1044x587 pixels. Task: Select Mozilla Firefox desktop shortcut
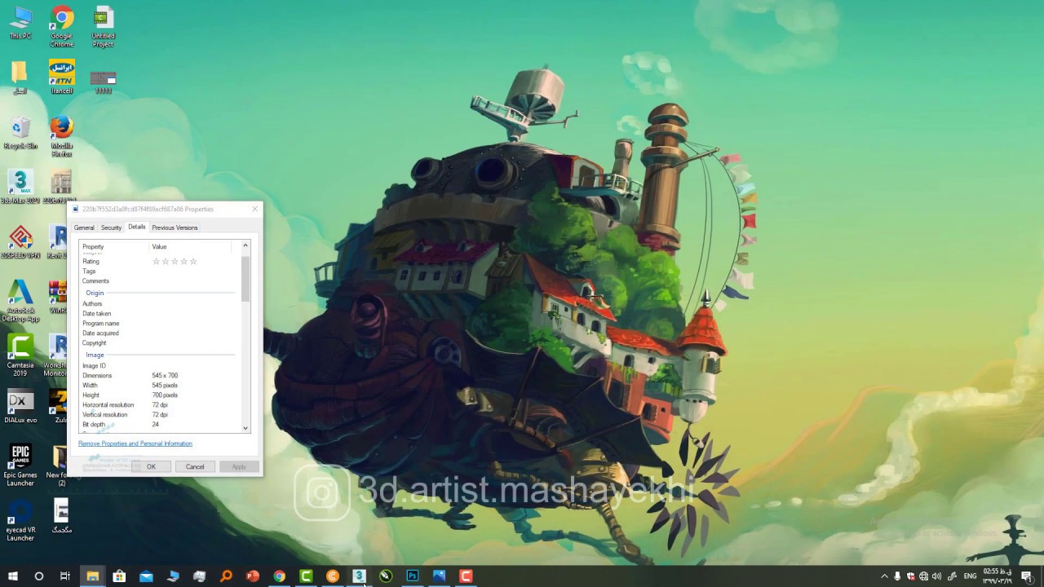[62, 135]
